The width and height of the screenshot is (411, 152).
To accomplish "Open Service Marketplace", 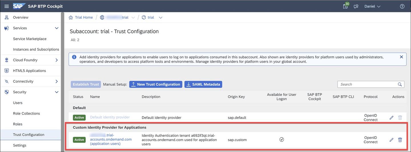I will [x=30, y=39].
